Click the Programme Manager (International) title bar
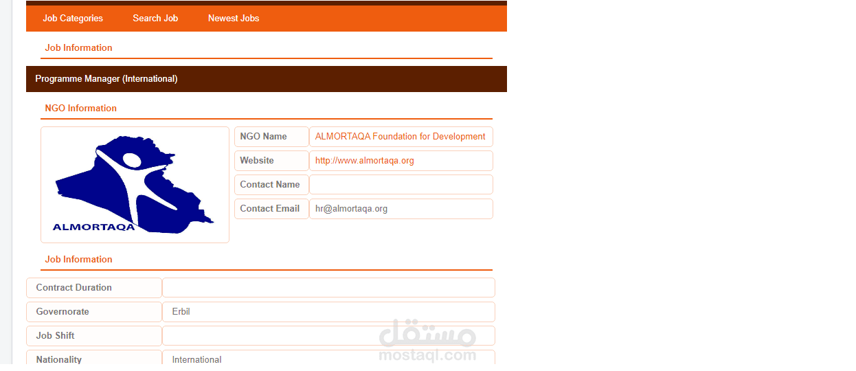 (267, 79)
